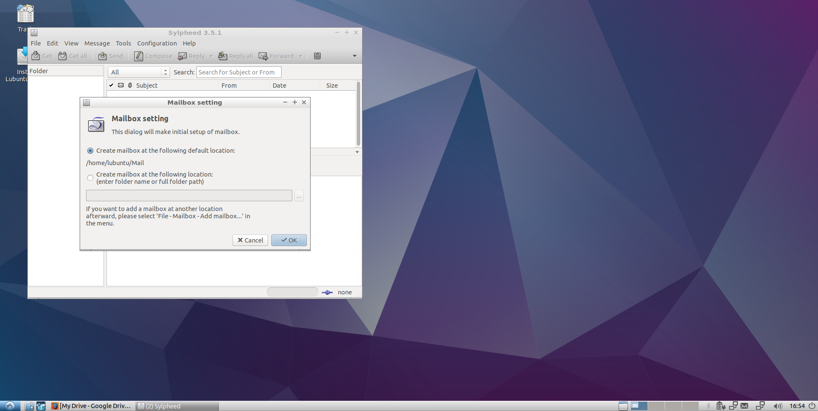Viewport: 818px width, 411px height.
Task: Expand the Reply button dropdown arrow
Action: [x=211, y=56]
